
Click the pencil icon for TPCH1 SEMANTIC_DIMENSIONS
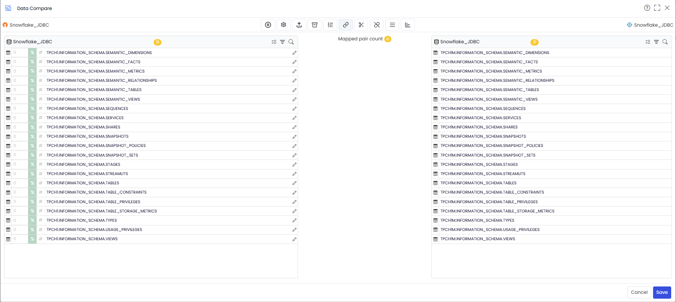(x=294, y=53)
